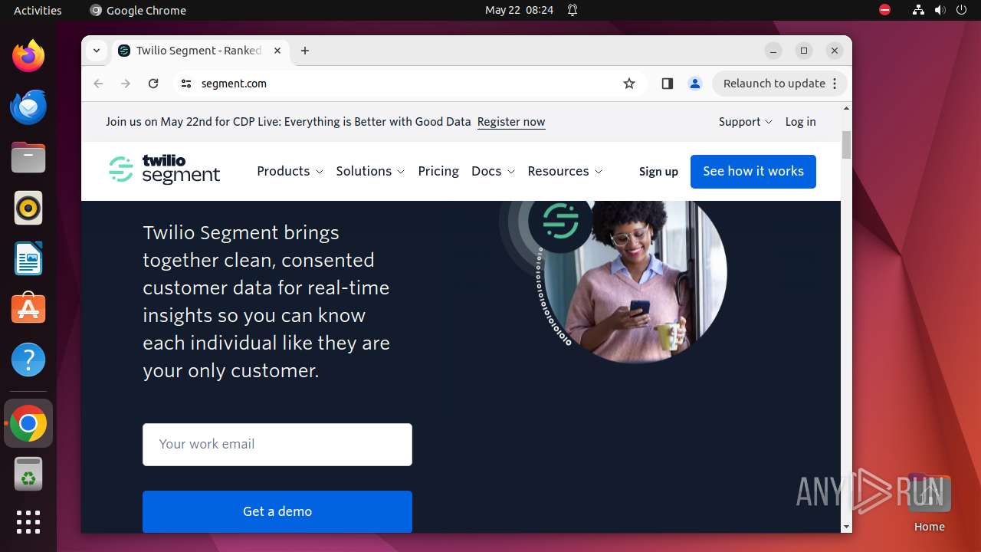Click the scrollbar down arrow
The image size is (981, 552).
[846, 527]
